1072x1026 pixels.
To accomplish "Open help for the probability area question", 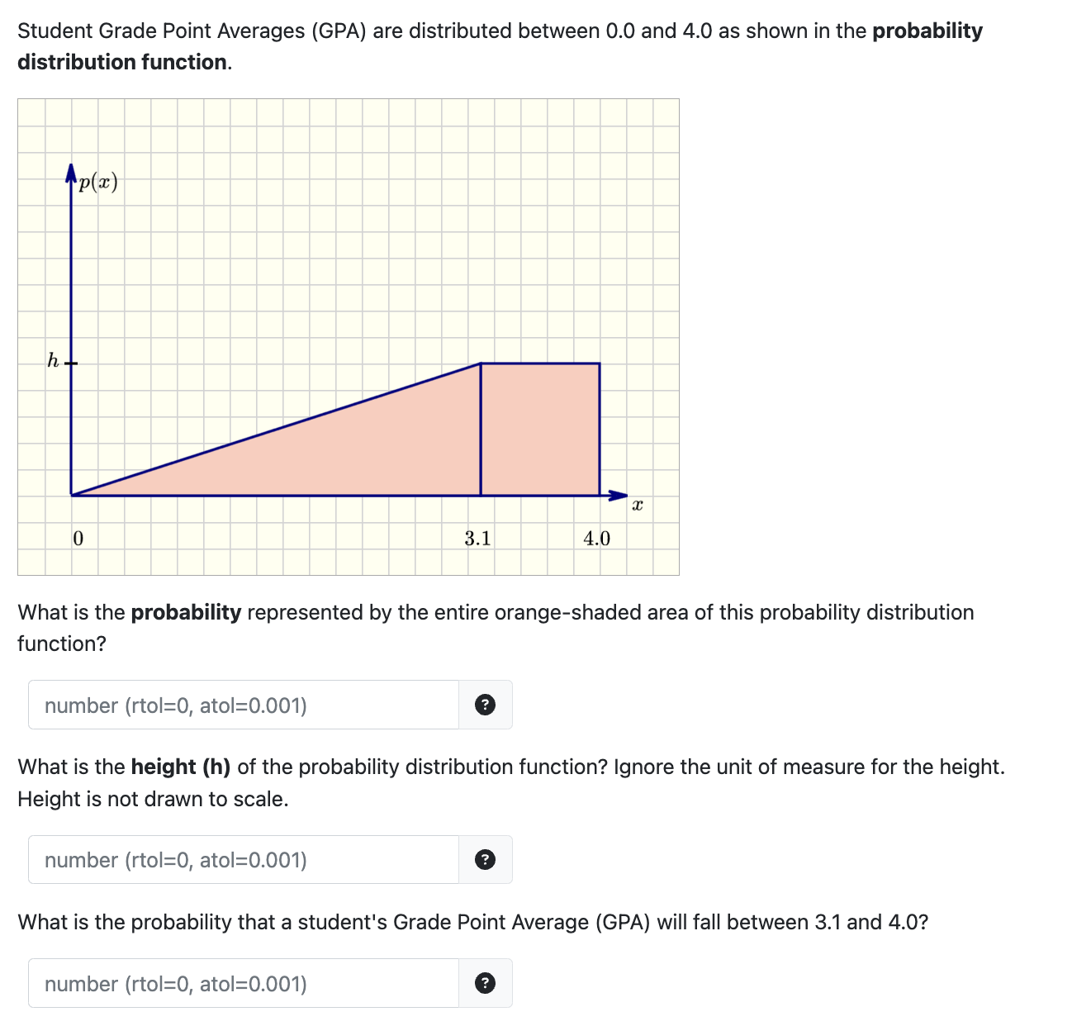I will point(486,704).
